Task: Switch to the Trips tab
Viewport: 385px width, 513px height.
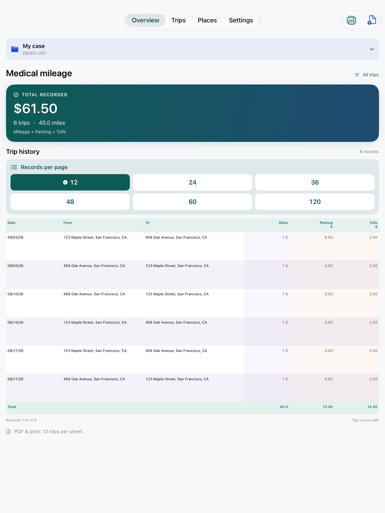Action: pyautogui.click(x=178, y=20)
